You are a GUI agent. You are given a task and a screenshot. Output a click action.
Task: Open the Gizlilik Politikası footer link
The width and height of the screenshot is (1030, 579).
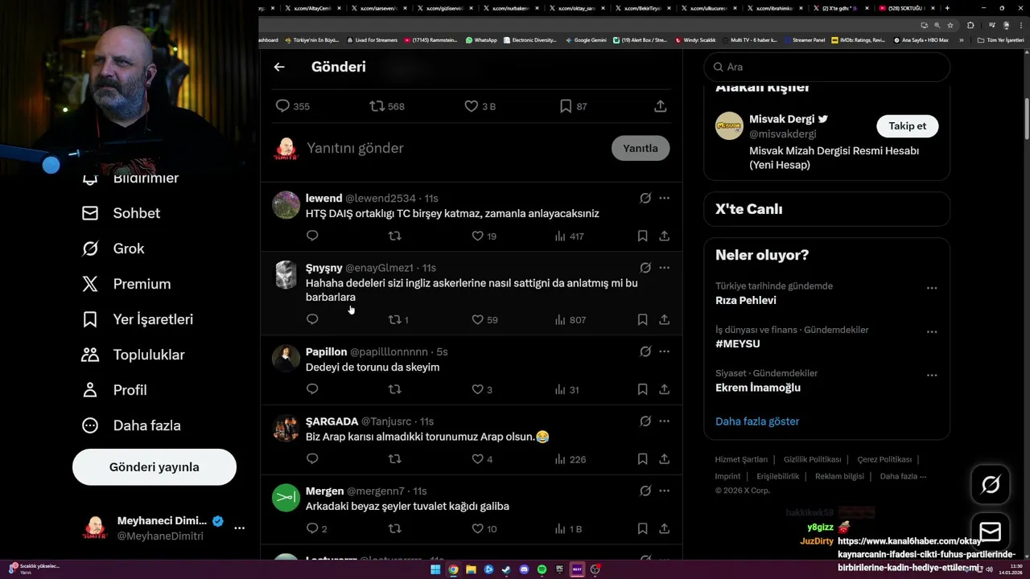pyautogui.click(x=812, y=460)
